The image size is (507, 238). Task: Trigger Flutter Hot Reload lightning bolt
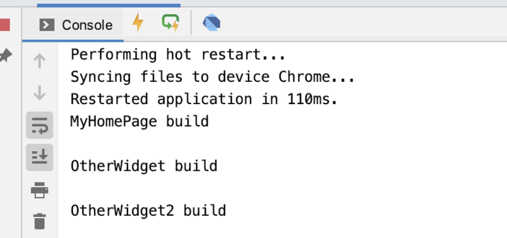click(x=138, y=23)
